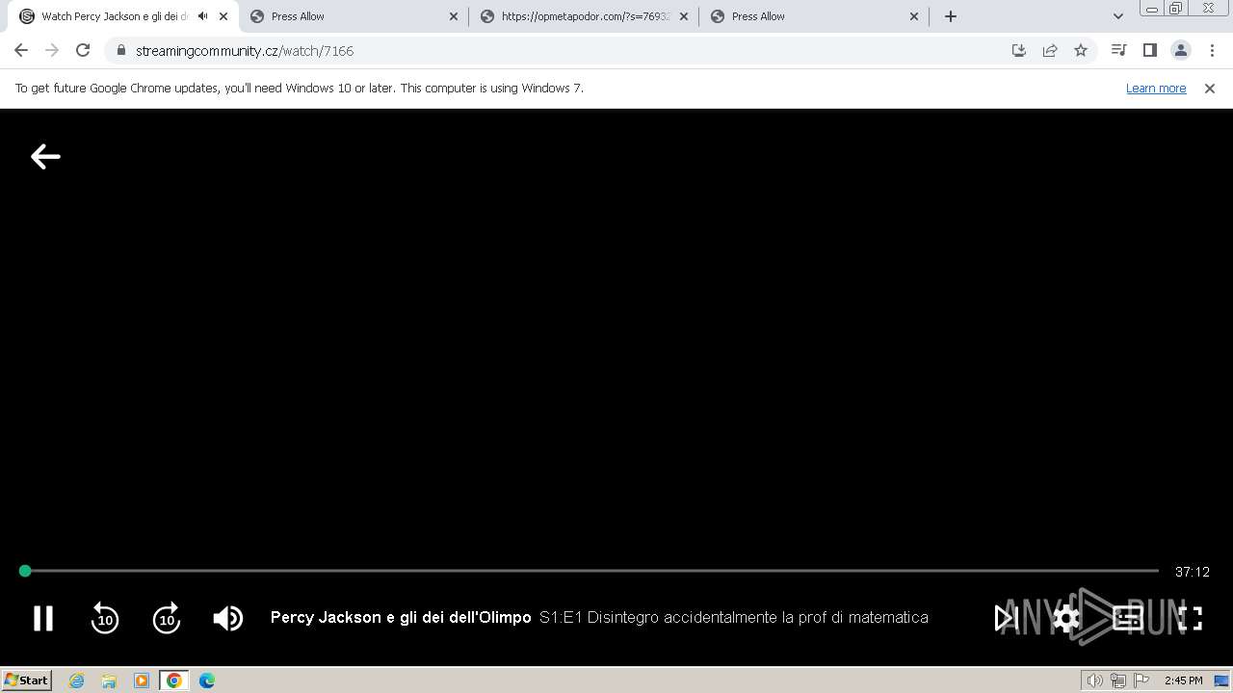Open Action Center flag icon

click(x=1141, y=680)
